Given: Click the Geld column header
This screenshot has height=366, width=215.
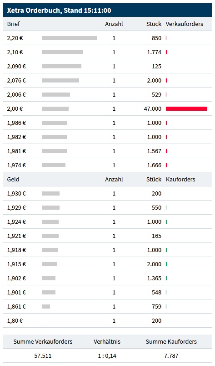Looking at the screenshot, I should pos(13,179).
